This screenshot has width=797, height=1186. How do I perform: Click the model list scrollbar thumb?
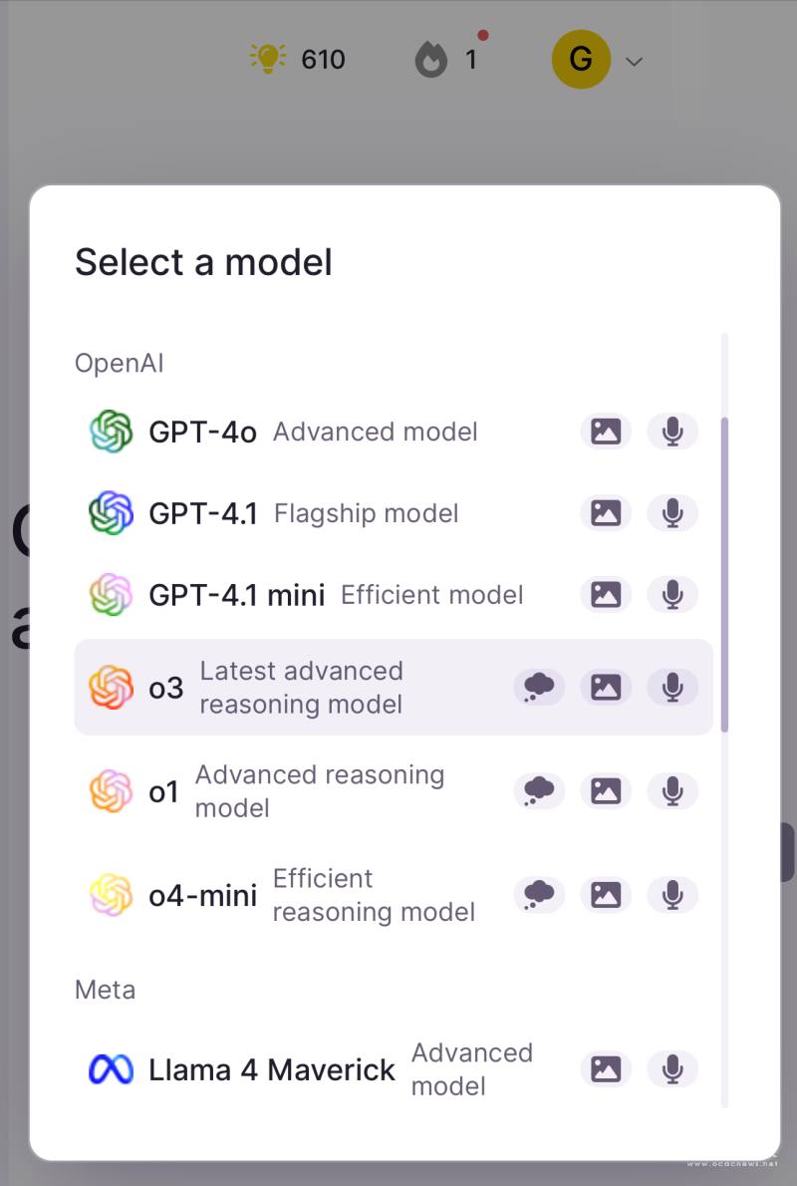(724, 573)
